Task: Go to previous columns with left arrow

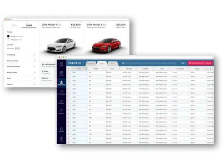Action: click(x=206, y=69)
